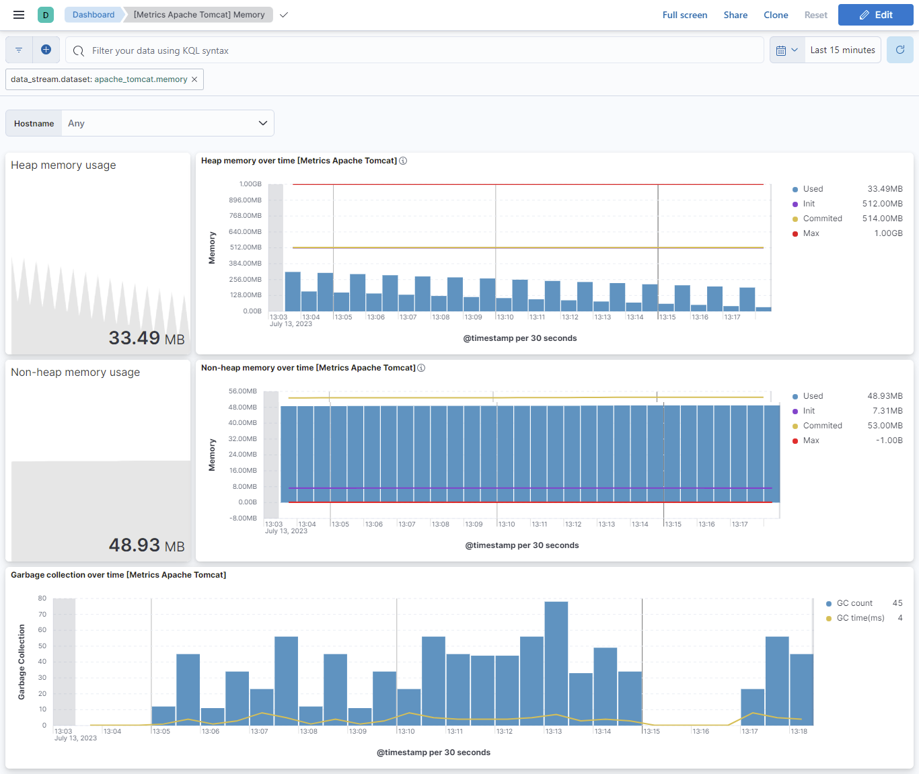
Task: Click the refresh query button
Action: tap(899, 50)
